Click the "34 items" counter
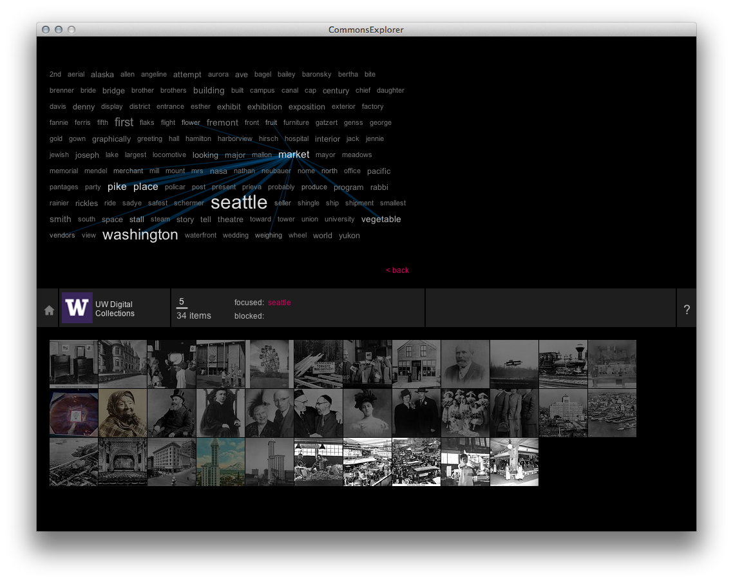The height and width of the screenshot is (582, 733). click(x=193, y=315)
